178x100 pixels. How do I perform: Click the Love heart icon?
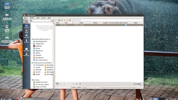[77, 84]
